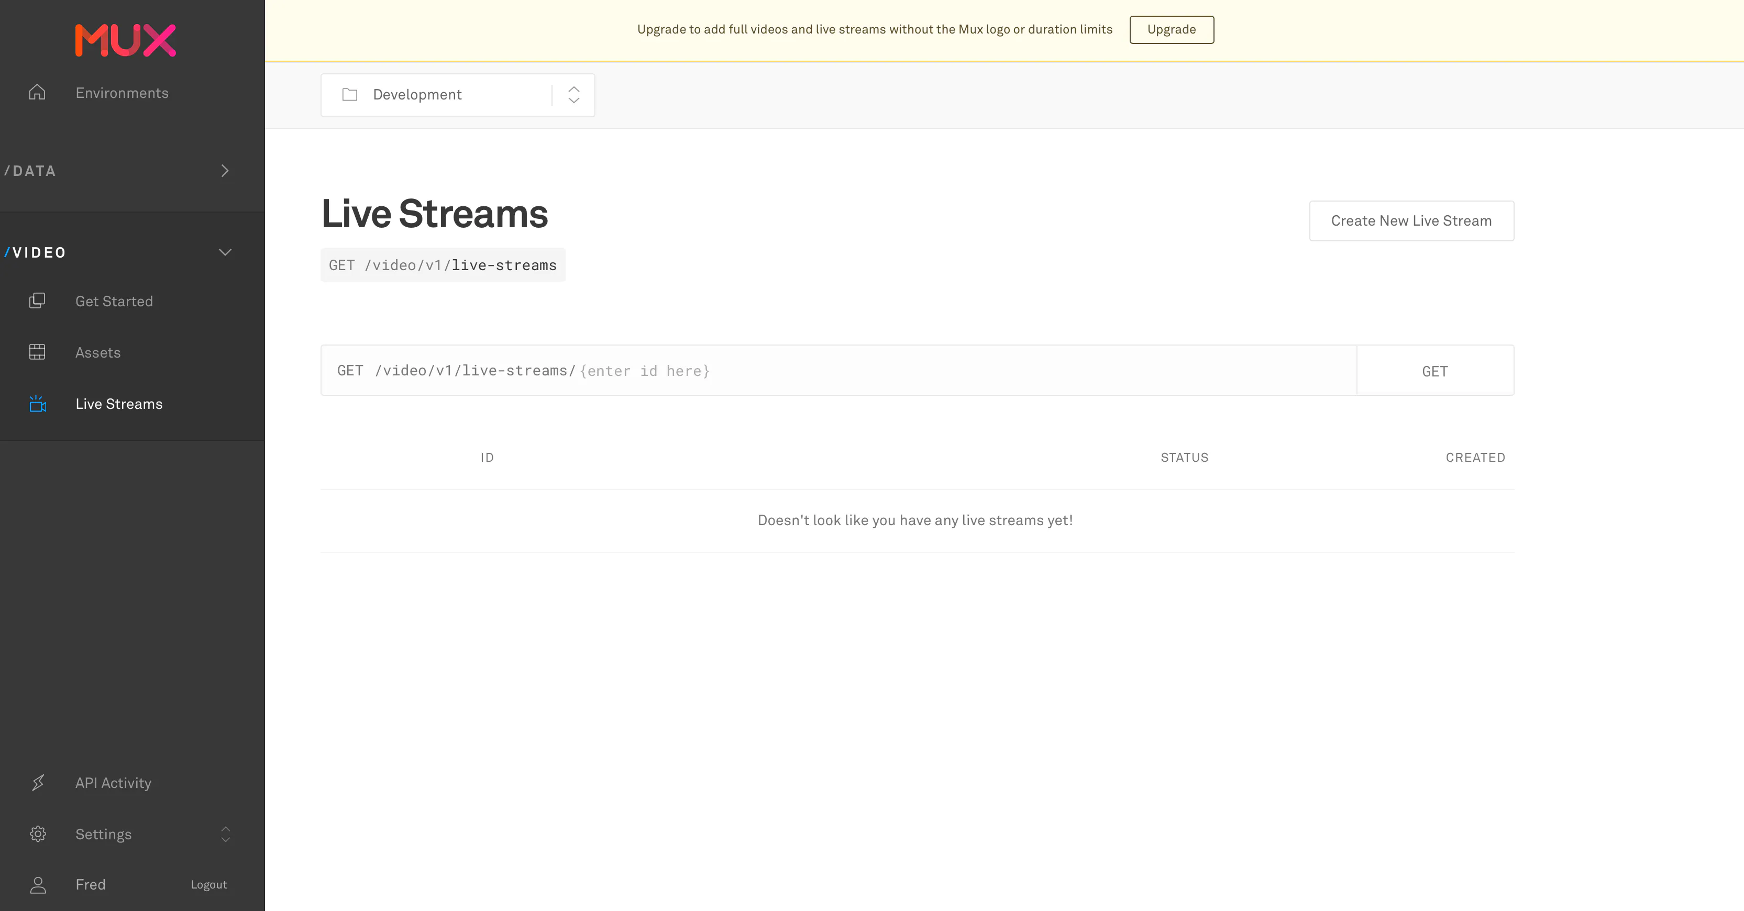This screenshot has width=1744, height=911.
Task: Click the folder icon in environment selector
Action: (350, 95)
